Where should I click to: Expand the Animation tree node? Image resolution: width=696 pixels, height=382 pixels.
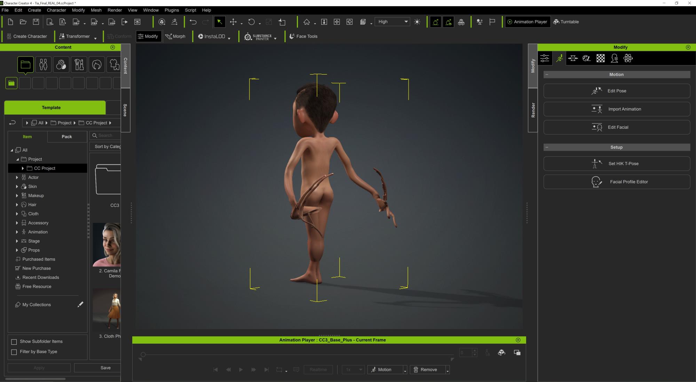(17, 232)
